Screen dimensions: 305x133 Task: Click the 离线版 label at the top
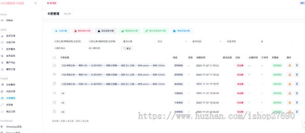click(53, 3)
